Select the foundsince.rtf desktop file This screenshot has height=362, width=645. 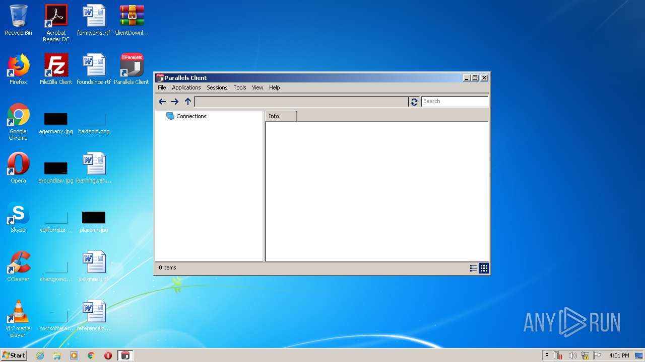click(94, 69)
